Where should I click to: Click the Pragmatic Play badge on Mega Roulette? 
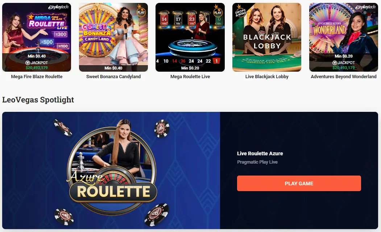[218, 11]
